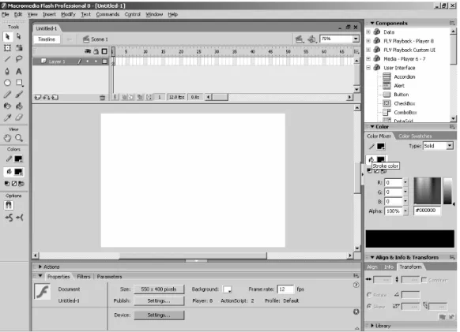The width and height of the screenshot is (460, 332).
Task: Select the Pen tool
Action: (8, 71)
